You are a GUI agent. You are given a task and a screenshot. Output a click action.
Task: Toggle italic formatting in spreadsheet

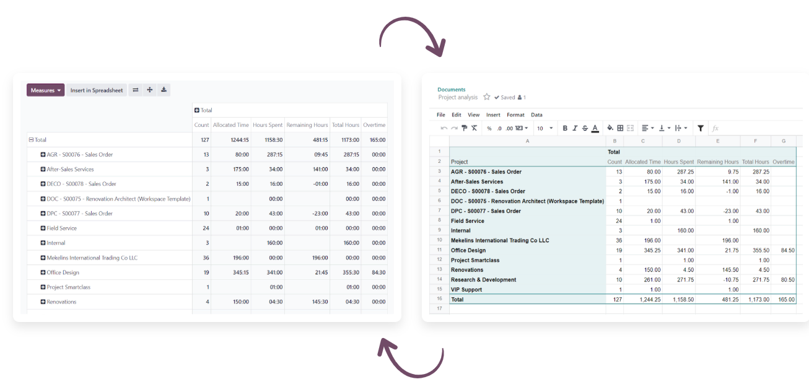(x=575, y=128)
